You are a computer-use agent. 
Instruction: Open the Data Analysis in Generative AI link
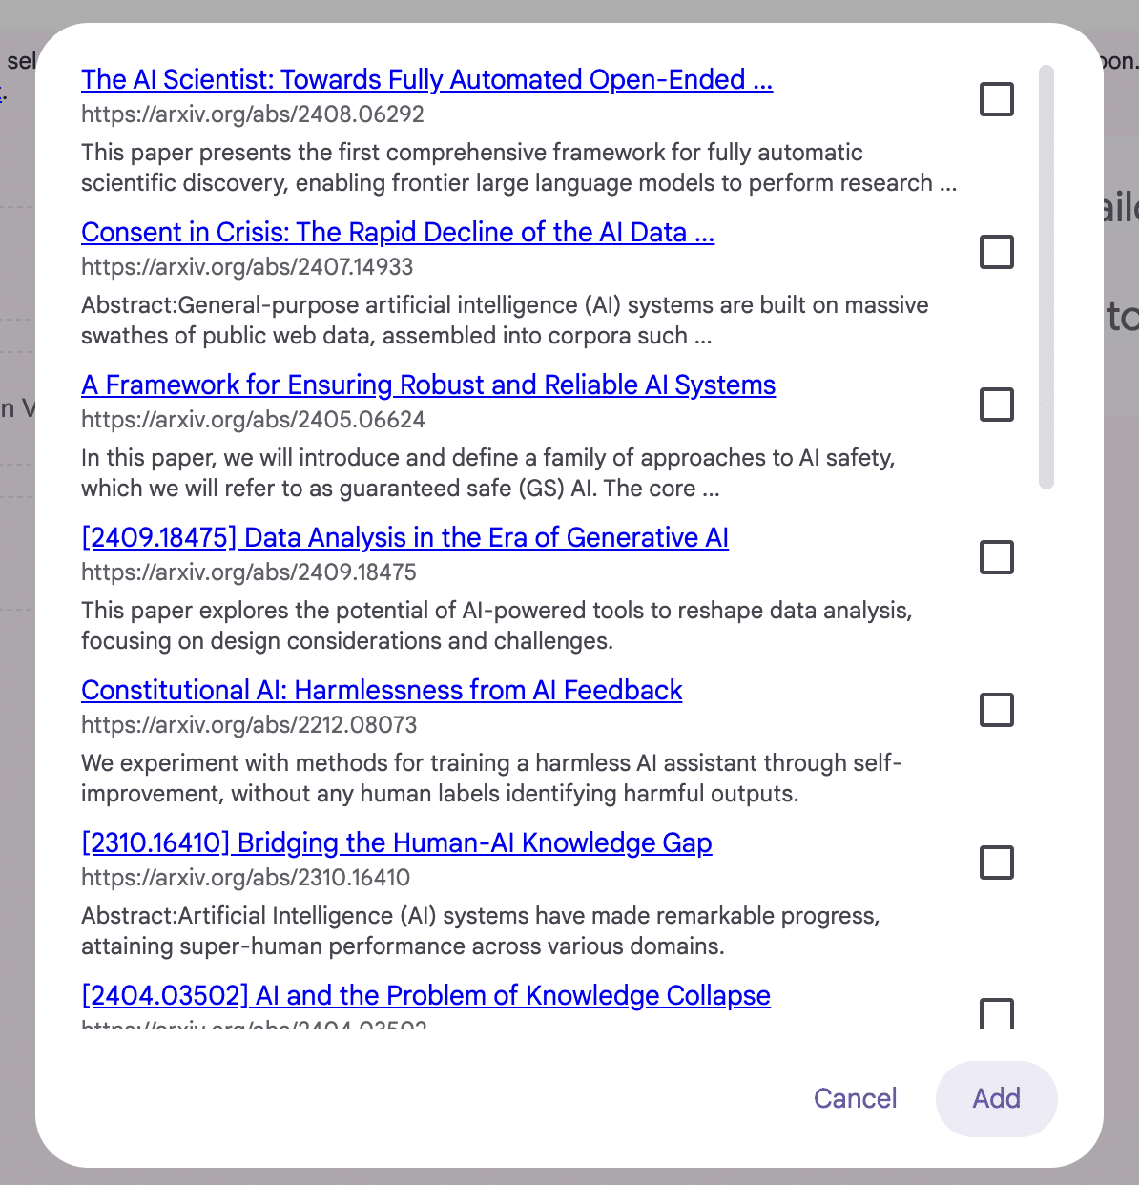[x=404, y=537]
